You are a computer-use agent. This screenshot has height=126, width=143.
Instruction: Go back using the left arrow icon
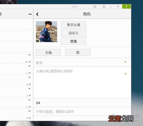point(37,14)
